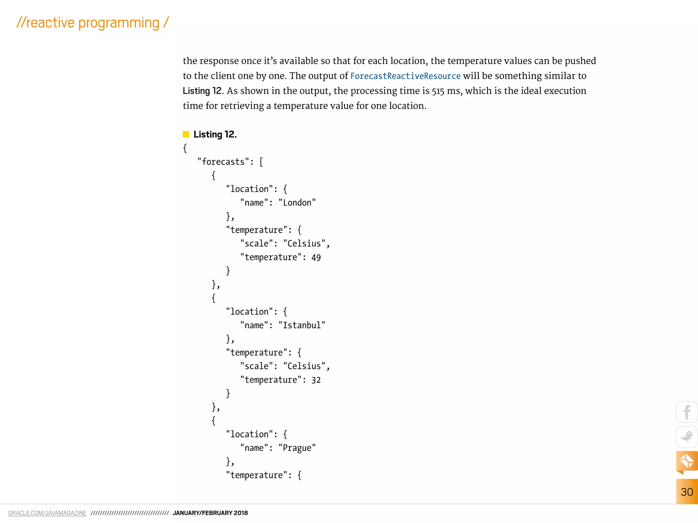Click the //reactive programming / section header
This screenshot has height=523, width=698.
click(92, 23)
